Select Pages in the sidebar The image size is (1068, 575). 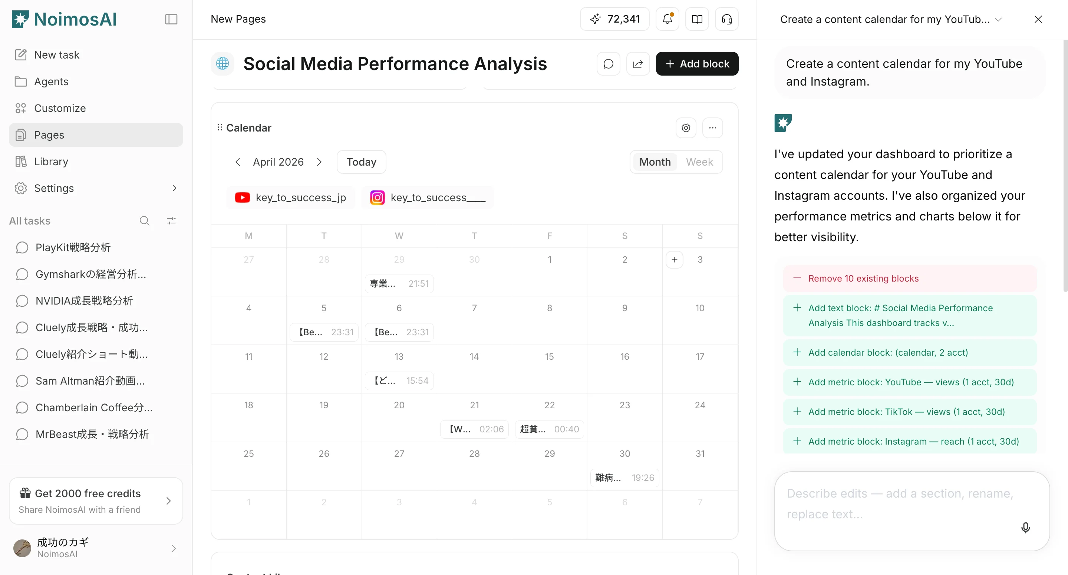[x=96, y=134]
